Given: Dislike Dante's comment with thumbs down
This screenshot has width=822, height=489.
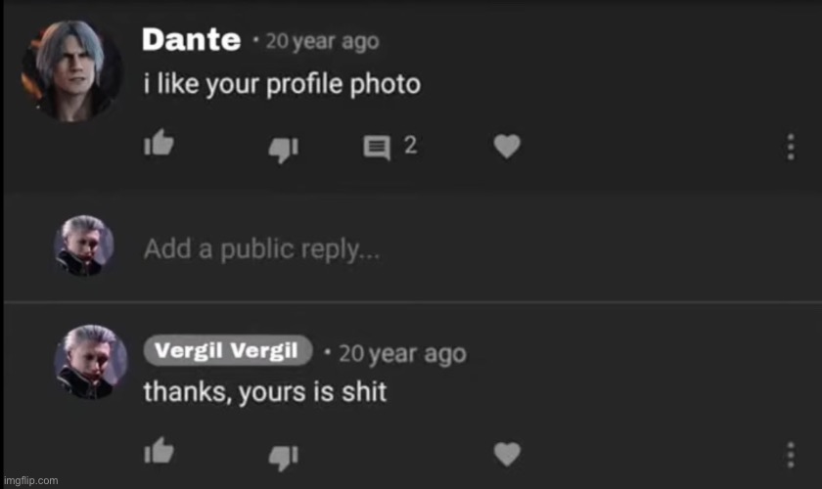Looking at the screenshot, I should [284, 150].
